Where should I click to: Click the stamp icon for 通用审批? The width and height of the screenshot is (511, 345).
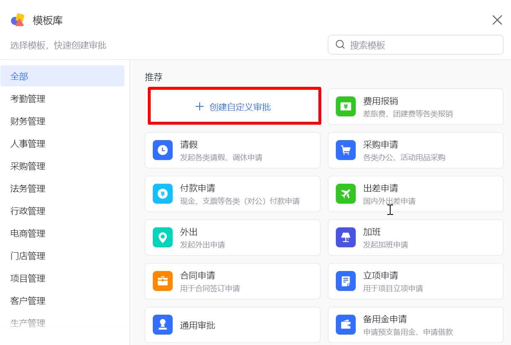163,325
